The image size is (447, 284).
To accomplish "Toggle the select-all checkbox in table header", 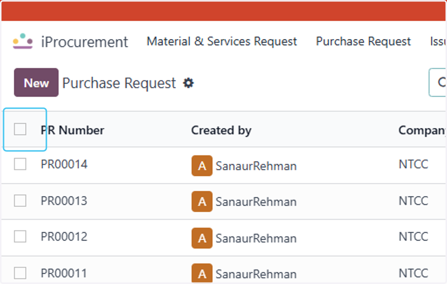I will point(20,129).
